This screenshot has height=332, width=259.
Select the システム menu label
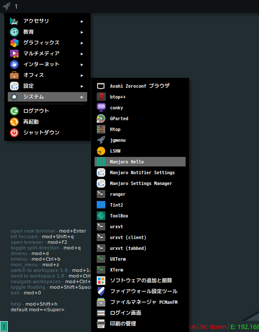[x=34, y=96]
